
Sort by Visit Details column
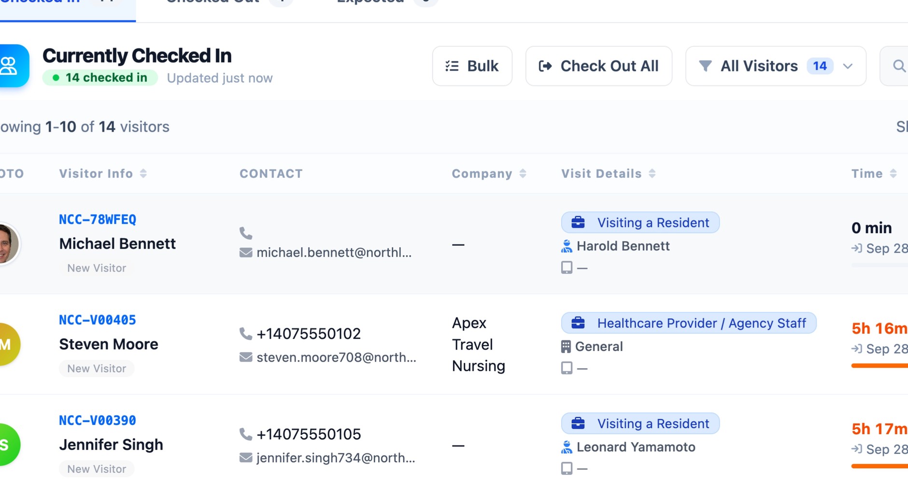coord(609,174)
